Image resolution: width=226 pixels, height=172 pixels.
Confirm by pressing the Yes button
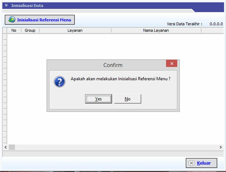[x=98, y=99]
